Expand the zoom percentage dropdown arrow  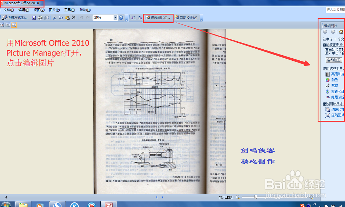(115, 18)
